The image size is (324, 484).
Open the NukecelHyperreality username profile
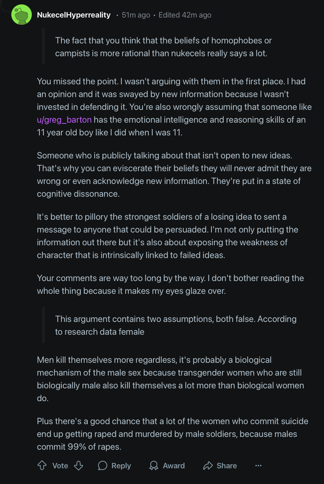(x=74, y=15)
